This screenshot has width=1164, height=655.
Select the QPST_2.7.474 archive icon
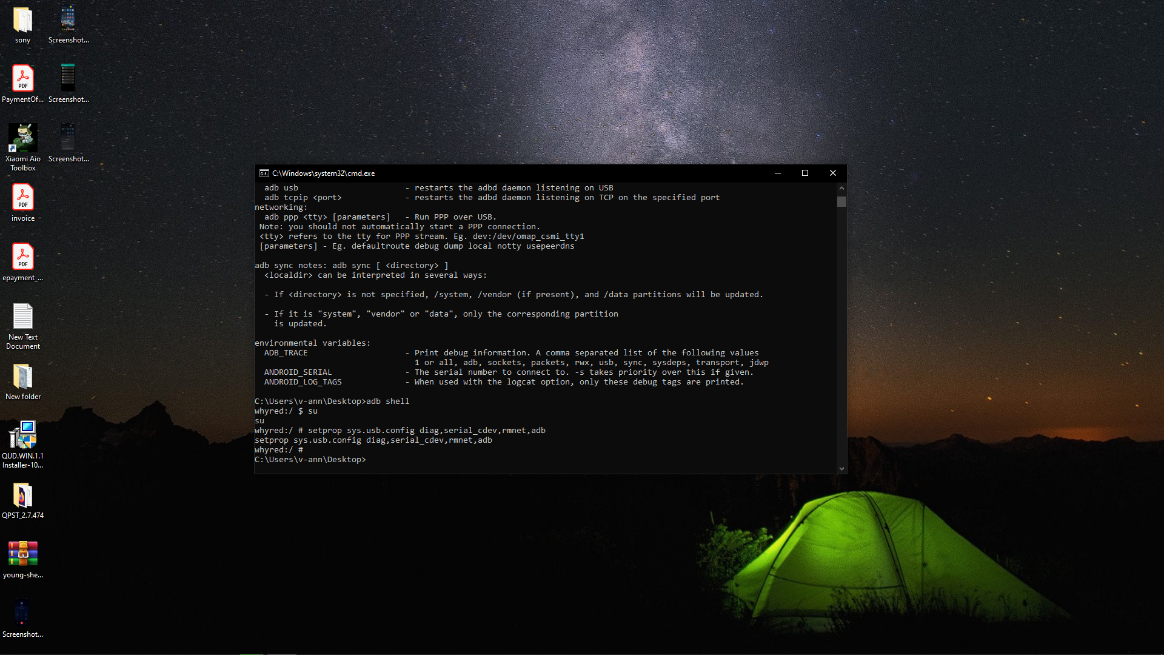pyautogui.click(x=22, y=496)
